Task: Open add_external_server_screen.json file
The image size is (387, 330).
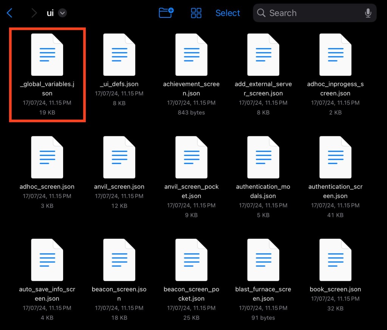Action: click(x=263, y=55)
